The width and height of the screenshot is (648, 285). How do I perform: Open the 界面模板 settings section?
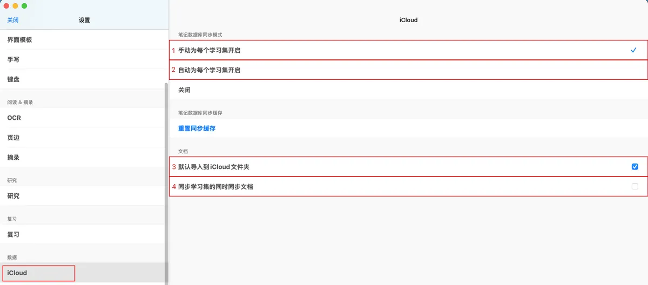click(x=83, y=40)
